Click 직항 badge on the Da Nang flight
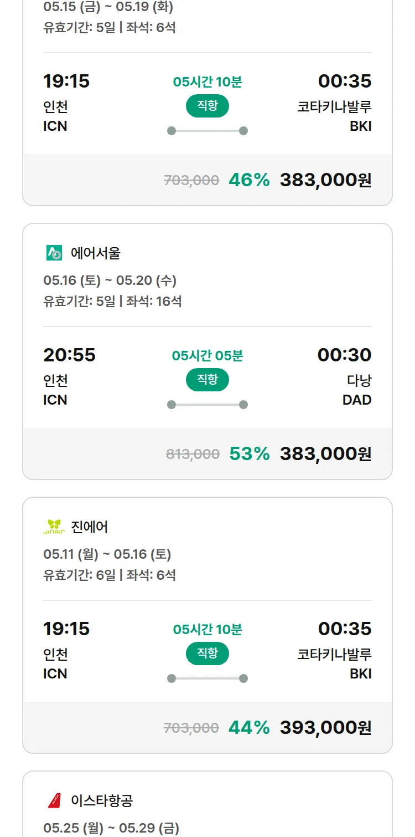Viewport: 415px width, 837px height. (207, 380)
